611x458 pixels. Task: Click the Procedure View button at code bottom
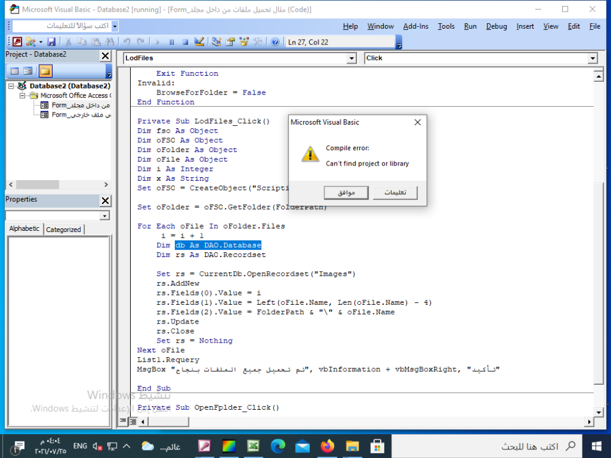click(123, 421)
